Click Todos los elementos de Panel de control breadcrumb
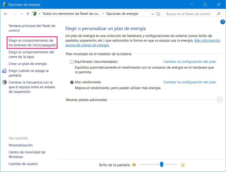This screenshot has width=226, height=172. (71, 14)
